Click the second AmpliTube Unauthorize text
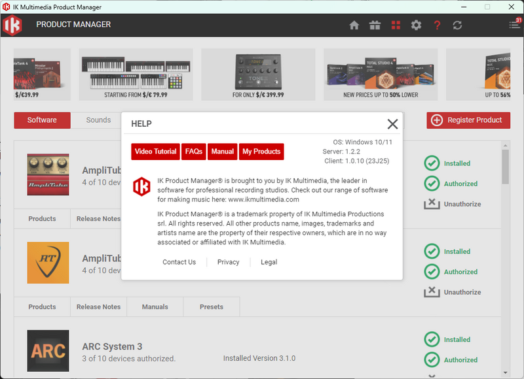Viewport: 524px width, 379px height. [462, 292]
